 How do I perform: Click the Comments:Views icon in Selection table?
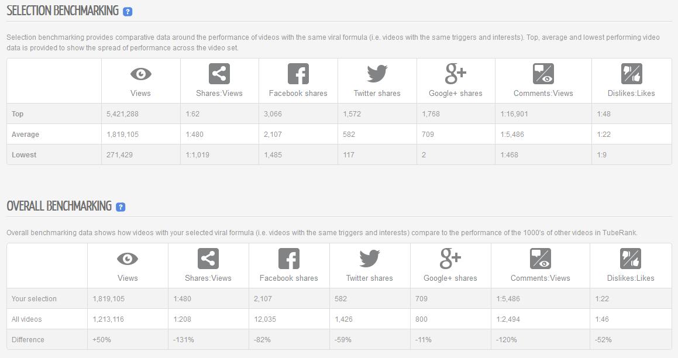tap(543, 74)
